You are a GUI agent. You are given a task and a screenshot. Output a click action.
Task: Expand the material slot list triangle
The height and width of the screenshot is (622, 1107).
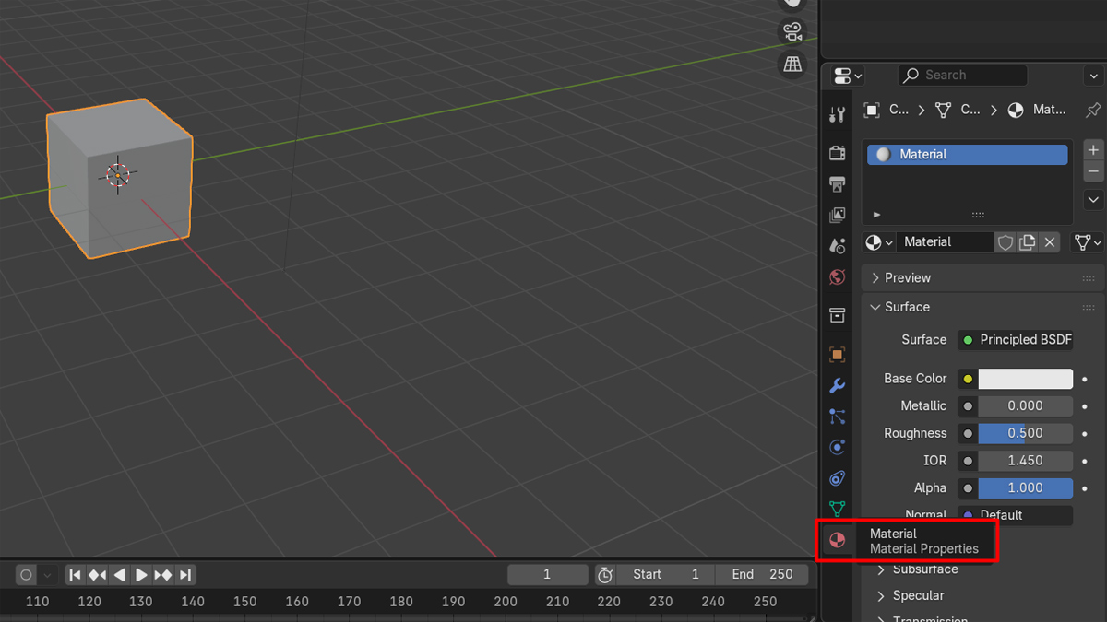tap(877, 215)
